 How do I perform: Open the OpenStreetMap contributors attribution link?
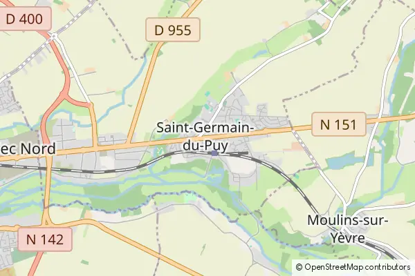pyautogui.click(x=358, y=267)
